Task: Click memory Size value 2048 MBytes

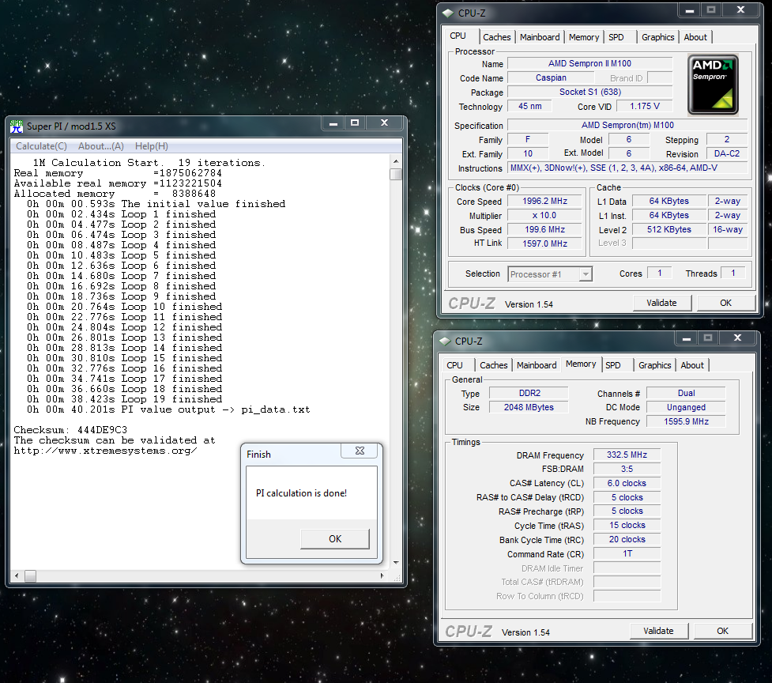Action: coord(529,408)
